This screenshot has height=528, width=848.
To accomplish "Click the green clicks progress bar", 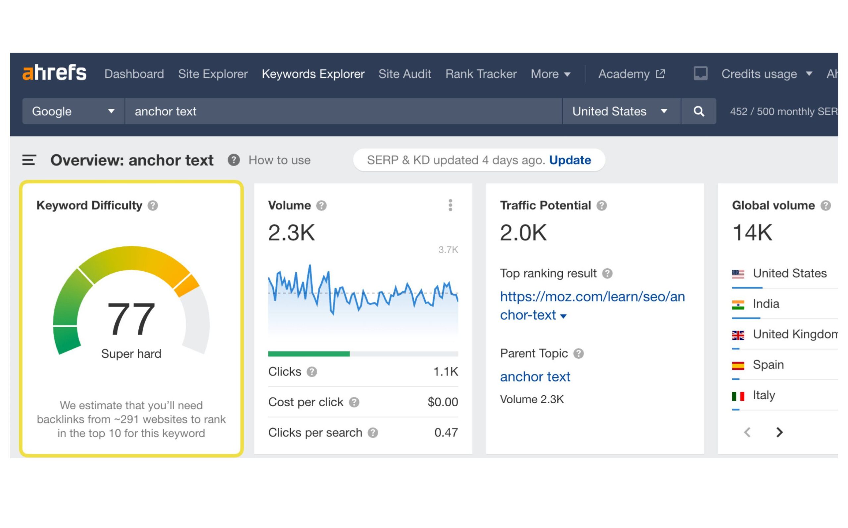I will pyautogui.click(x=309, y=354).
